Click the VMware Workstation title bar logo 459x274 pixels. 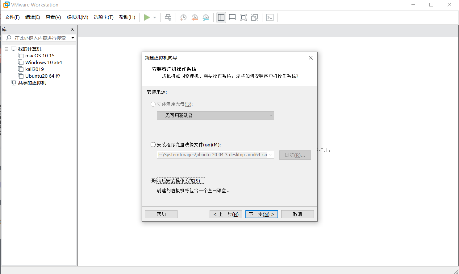[6, 5]
